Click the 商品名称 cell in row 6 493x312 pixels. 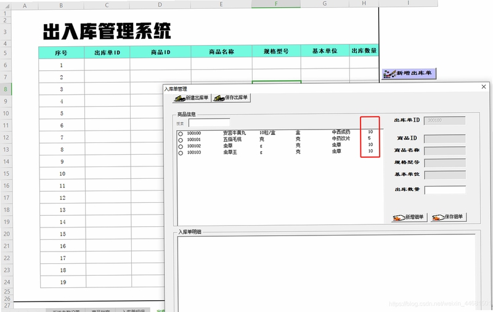(x=221, y=64)
